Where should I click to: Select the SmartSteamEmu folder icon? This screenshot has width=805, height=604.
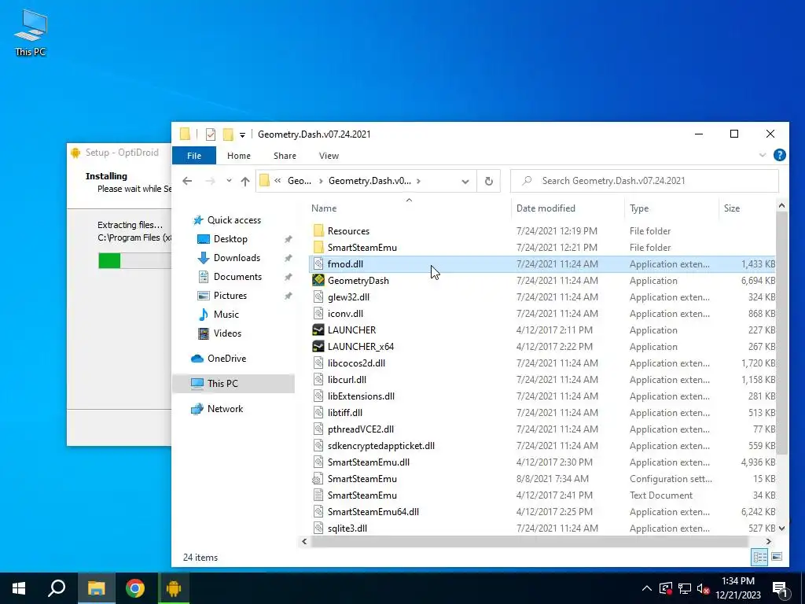318,247
